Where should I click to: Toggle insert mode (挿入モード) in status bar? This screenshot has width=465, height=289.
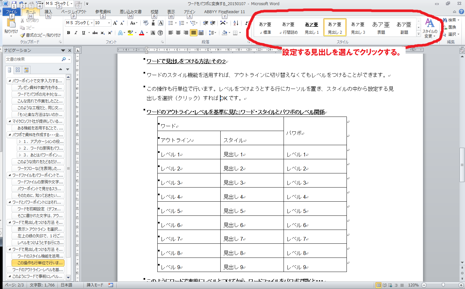coord(95,285)
